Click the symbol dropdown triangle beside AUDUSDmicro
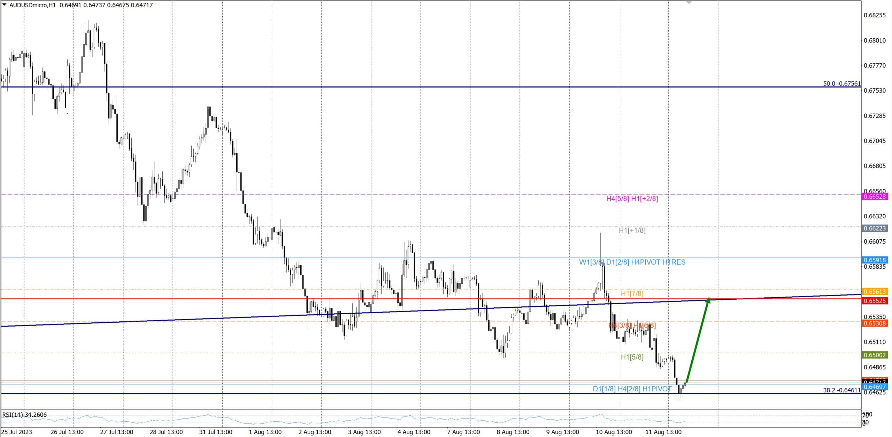892x437 pixels. click(4, 5)
